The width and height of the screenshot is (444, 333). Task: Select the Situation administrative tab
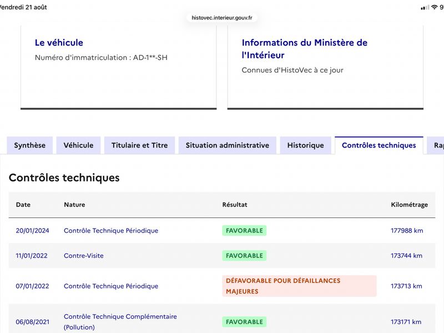point(228,145)
